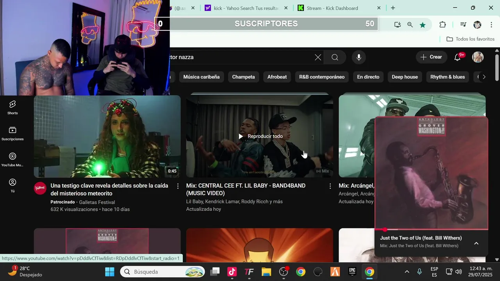The height and width of the screenshot is (281, 500).
Task: Open Galletas Festival channel name link
Action: point(97,202)
